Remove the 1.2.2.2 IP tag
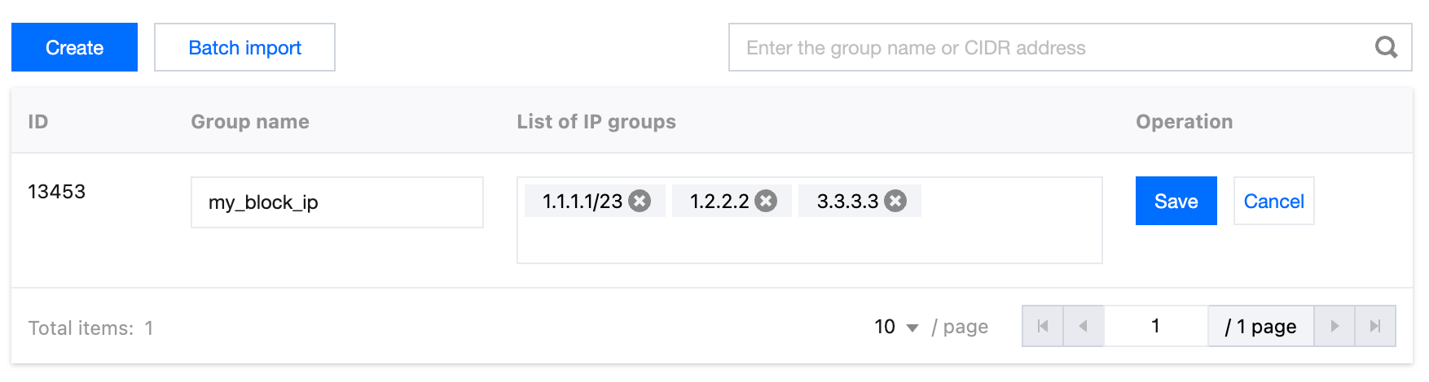 (766, 201)
